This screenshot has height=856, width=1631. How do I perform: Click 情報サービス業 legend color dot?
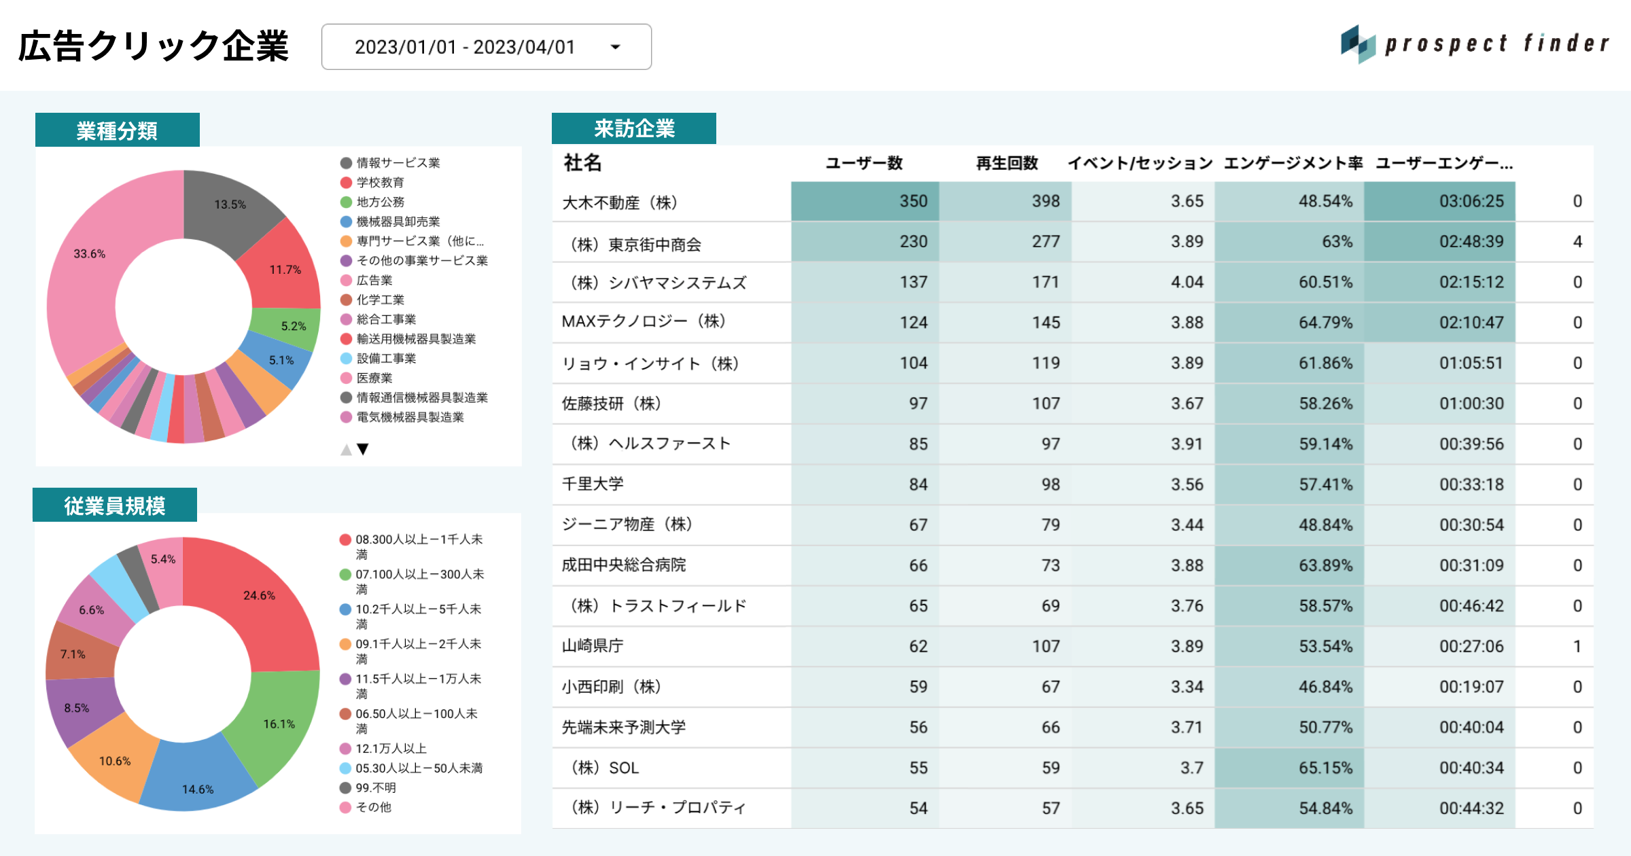coord(346,163)
